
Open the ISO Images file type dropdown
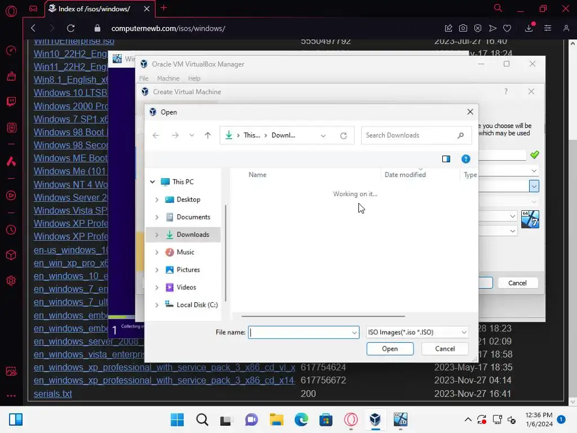pyautogui.click(x=418, y=332)
